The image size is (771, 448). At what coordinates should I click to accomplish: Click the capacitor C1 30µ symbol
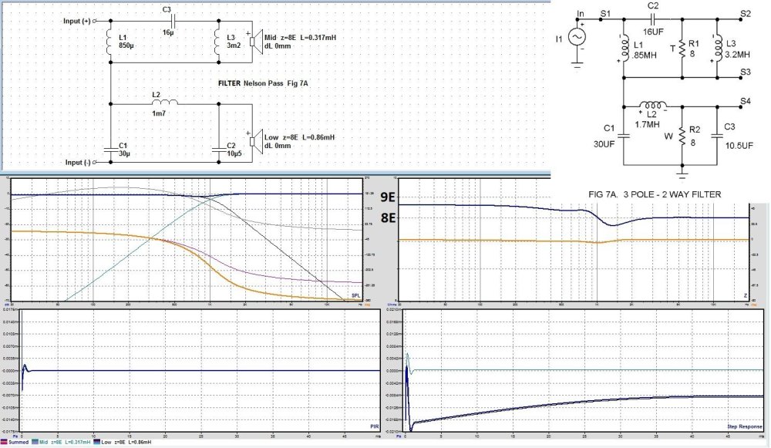pos(111,149)
